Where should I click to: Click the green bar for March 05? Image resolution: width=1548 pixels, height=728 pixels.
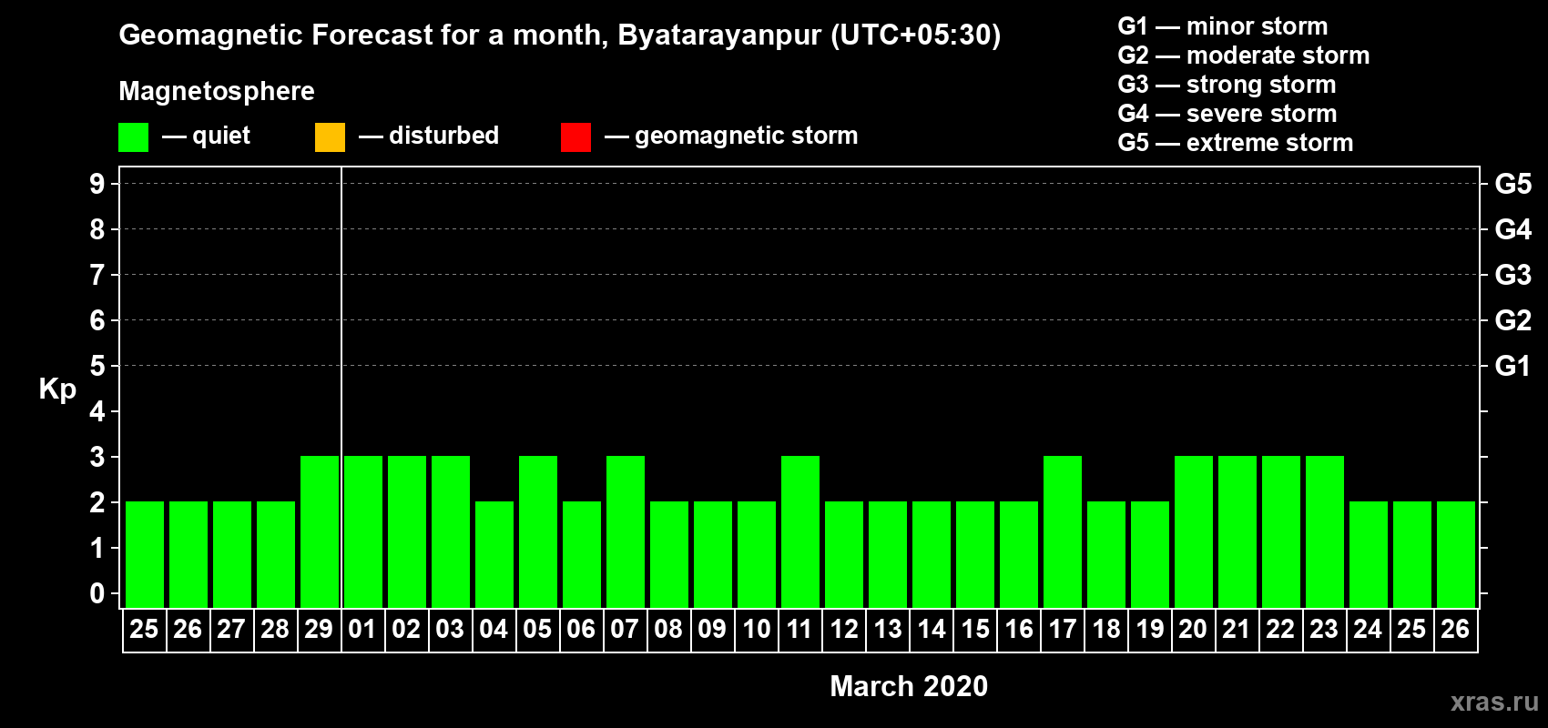coord(538,531)
